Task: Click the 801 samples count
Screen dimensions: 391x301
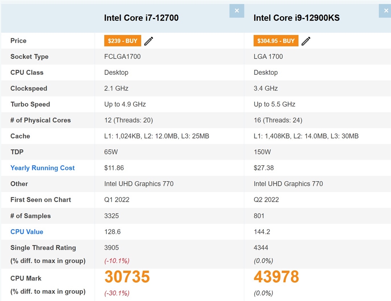Action: coord(259,216)
